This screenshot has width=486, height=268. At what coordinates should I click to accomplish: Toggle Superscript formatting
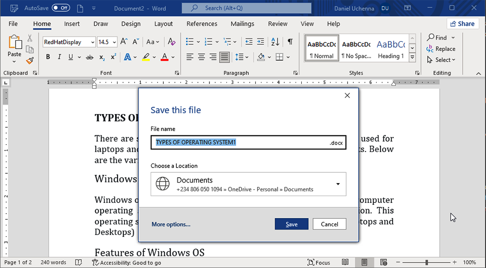pyautogui.click(x=113, y=57)
